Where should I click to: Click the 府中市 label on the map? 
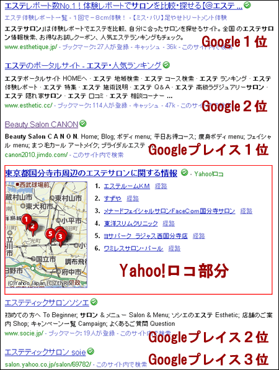[x=71, y=272]
